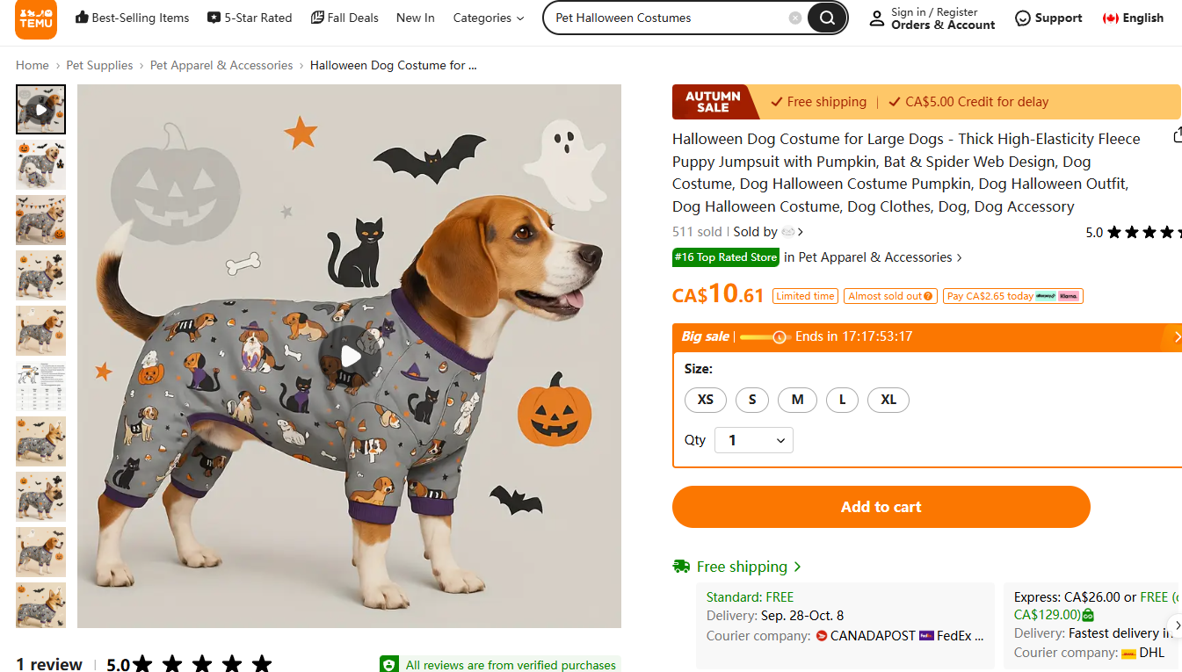Click the Big sale countdown progress bar
The image size is (1182, 672).
(764, 336)
